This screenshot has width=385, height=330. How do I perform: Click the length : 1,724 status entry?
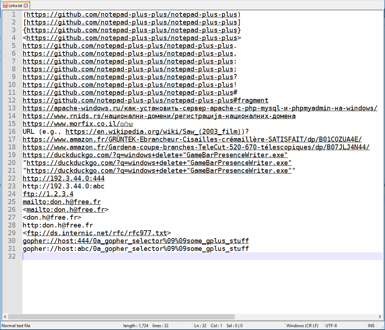(x=136, y=326)
